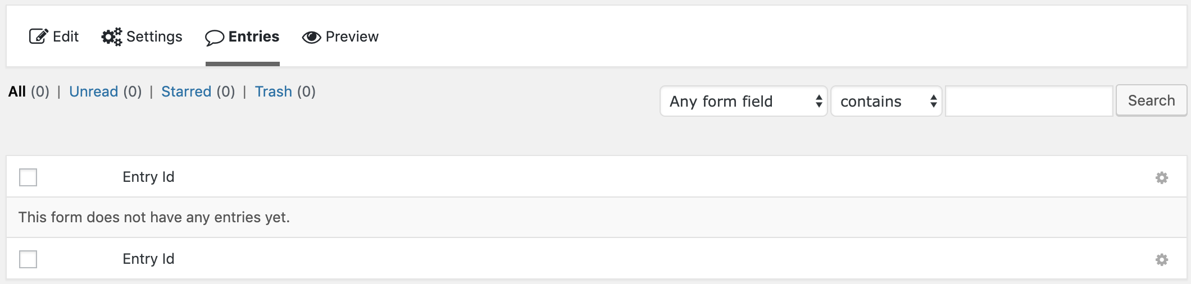Click the Entries speech bubble icon
This screenshot has height=284, width=1191.
click(215, 38)
